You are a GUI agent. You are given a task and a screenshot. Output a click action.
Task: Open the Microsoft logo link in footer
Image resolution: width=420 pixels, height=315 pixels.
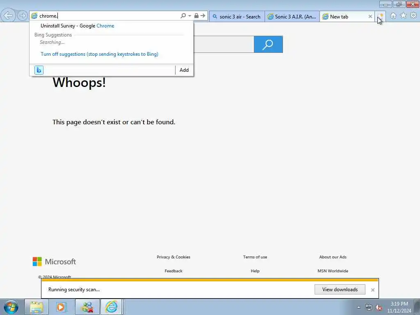point(55,262)
